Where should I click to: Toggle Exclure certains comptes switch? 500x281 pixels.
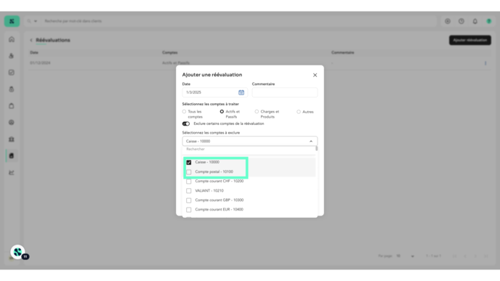(186, 123)
